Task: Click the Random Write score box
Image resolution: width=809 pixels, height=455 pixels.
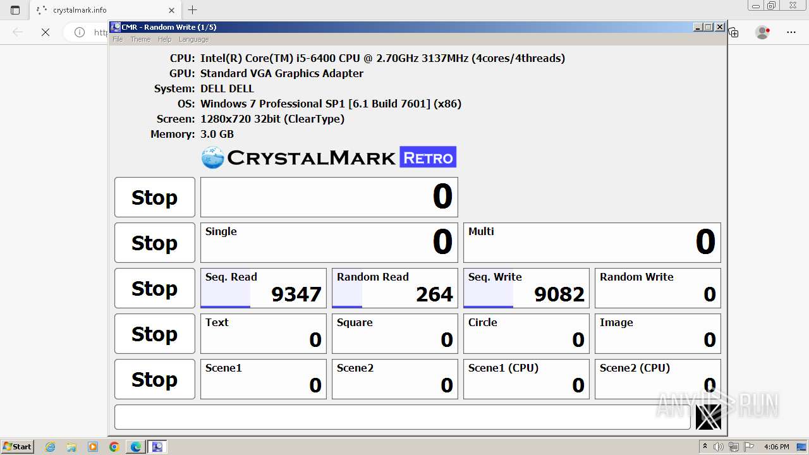Action: coord(658,288)
